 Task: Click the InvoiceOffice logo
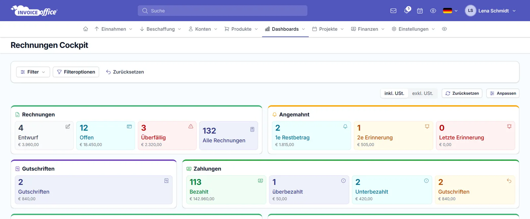pos(34,11)
